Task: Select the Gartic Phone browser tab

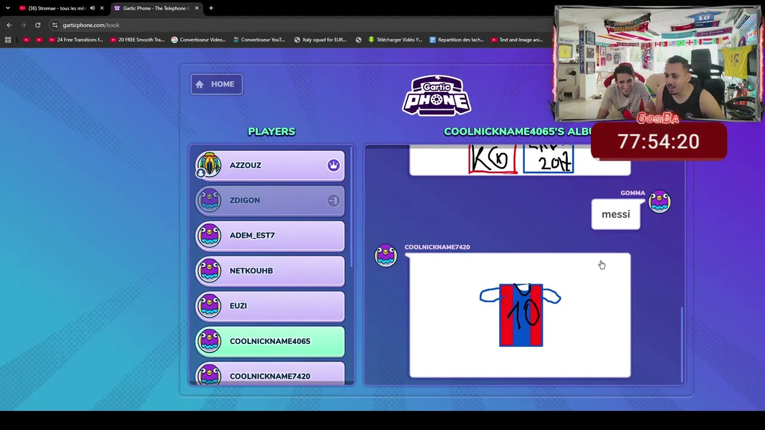Action: (157, 8)
